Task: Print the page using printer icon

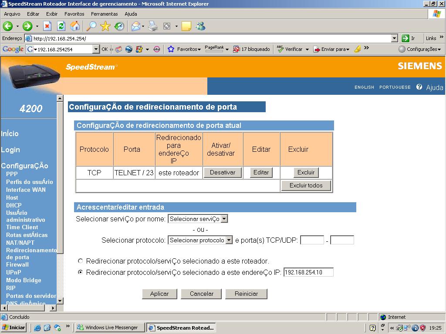Action: click(x=153, y=27)
